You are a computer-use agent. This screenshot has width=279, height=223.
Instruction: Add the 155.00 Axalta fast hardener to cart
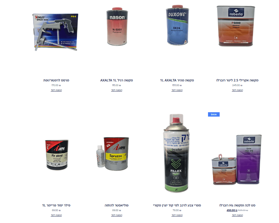(177, 90)
